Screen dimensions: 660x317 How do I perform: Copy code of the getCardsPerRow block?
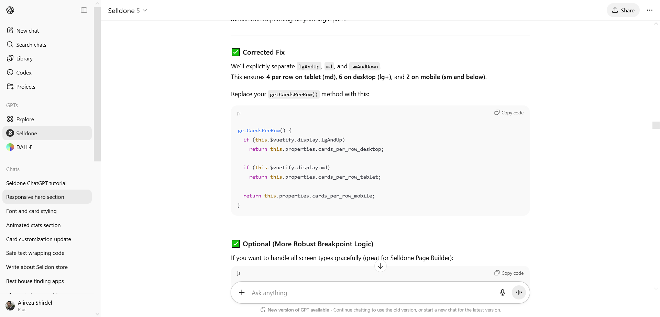(x=509, y=113)
